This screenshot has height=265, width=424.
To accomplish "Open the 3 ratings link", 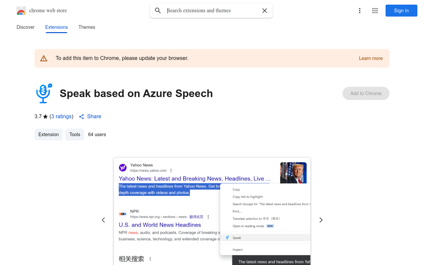I will tap(62, 117).
